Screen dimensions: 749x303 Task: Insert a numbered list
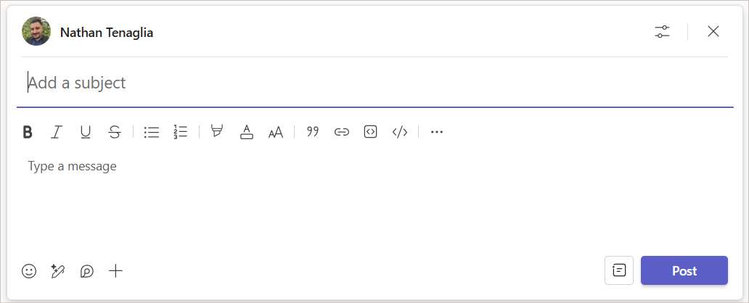[x=181, y=132]
